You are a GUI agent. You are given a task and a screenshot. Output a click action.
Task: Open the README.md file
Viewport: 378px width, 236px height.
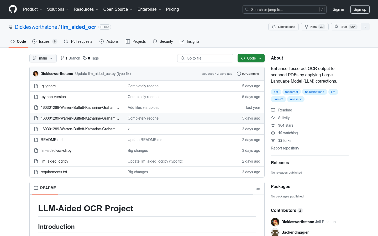[52, 140]
